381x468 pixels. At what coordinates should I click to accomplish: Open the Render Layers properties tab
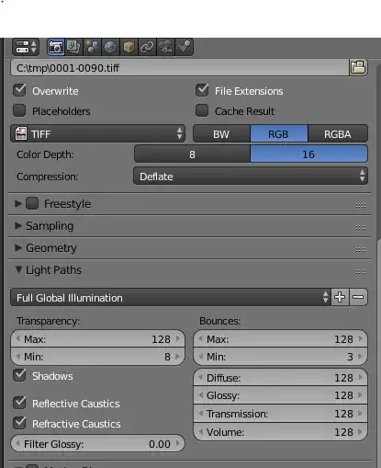click(73, 47)
